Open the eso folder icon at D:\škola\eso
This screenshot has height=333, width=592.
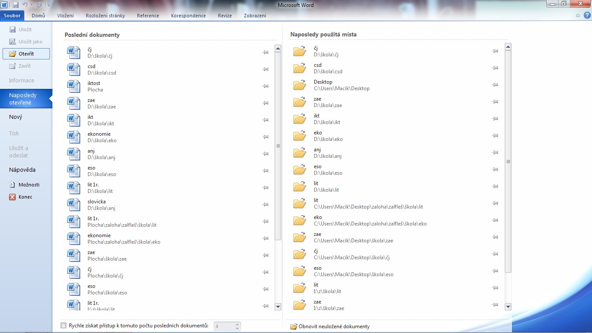point(299,170)
